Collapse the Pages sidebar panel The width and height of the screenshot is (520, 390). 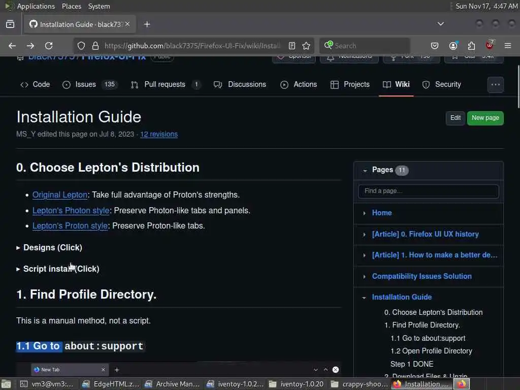(365, 171)
